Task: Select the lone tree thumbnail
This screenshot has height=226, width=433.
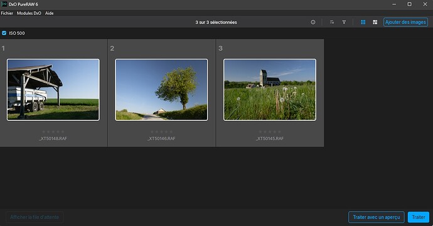Action: 161,90
